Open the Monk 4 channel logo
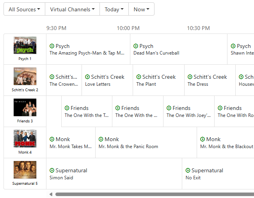 [25, 139]
